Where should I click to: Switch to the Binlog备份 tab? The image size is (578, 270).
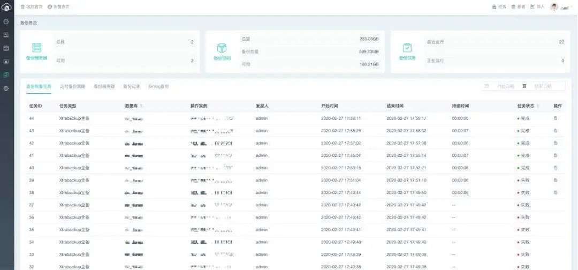(158, 86)
